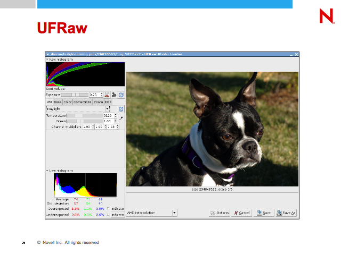Click the Save button
Screen dimensions: 341x255
[x=264, y=213]
